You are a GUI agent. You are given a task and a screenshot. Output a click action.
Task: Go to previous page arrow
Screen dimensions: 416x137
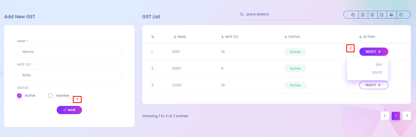385,116
